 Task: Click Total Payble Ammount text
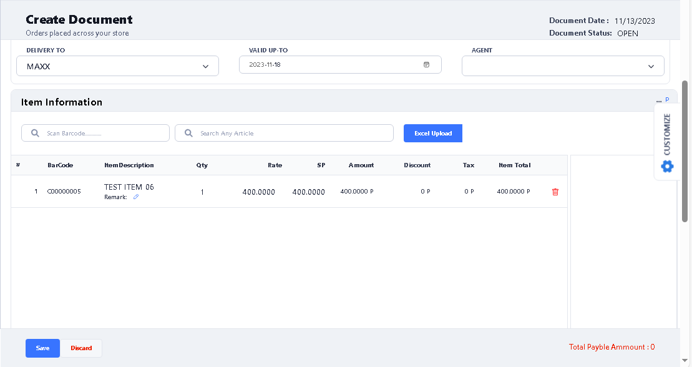(x=612, y=347)
